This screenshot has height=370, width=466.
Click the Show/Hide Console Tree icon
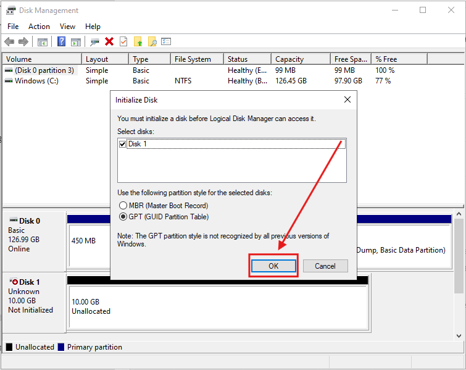click(x=43, y=41)
